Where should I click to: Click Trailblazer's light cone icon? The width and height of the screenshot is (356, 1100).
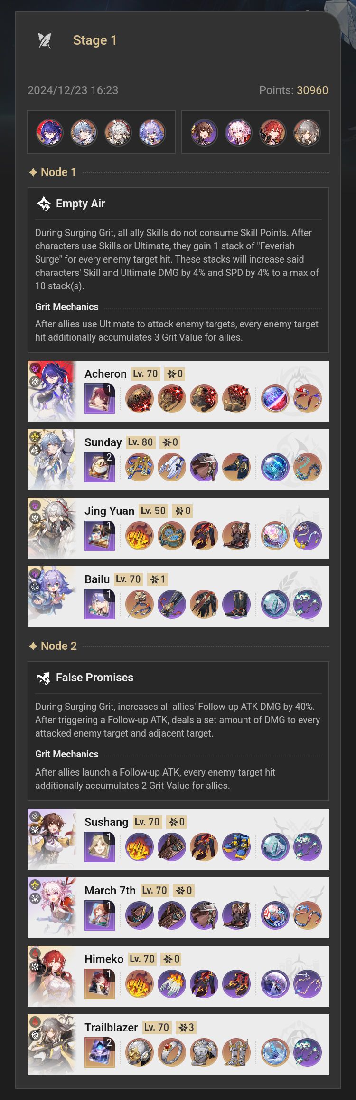pyautogui.click(x=100, y=1052)
